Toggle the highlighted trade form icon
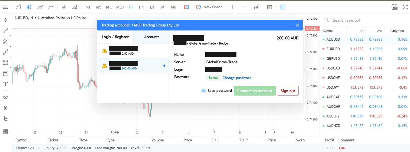 [x=283, y=7]
